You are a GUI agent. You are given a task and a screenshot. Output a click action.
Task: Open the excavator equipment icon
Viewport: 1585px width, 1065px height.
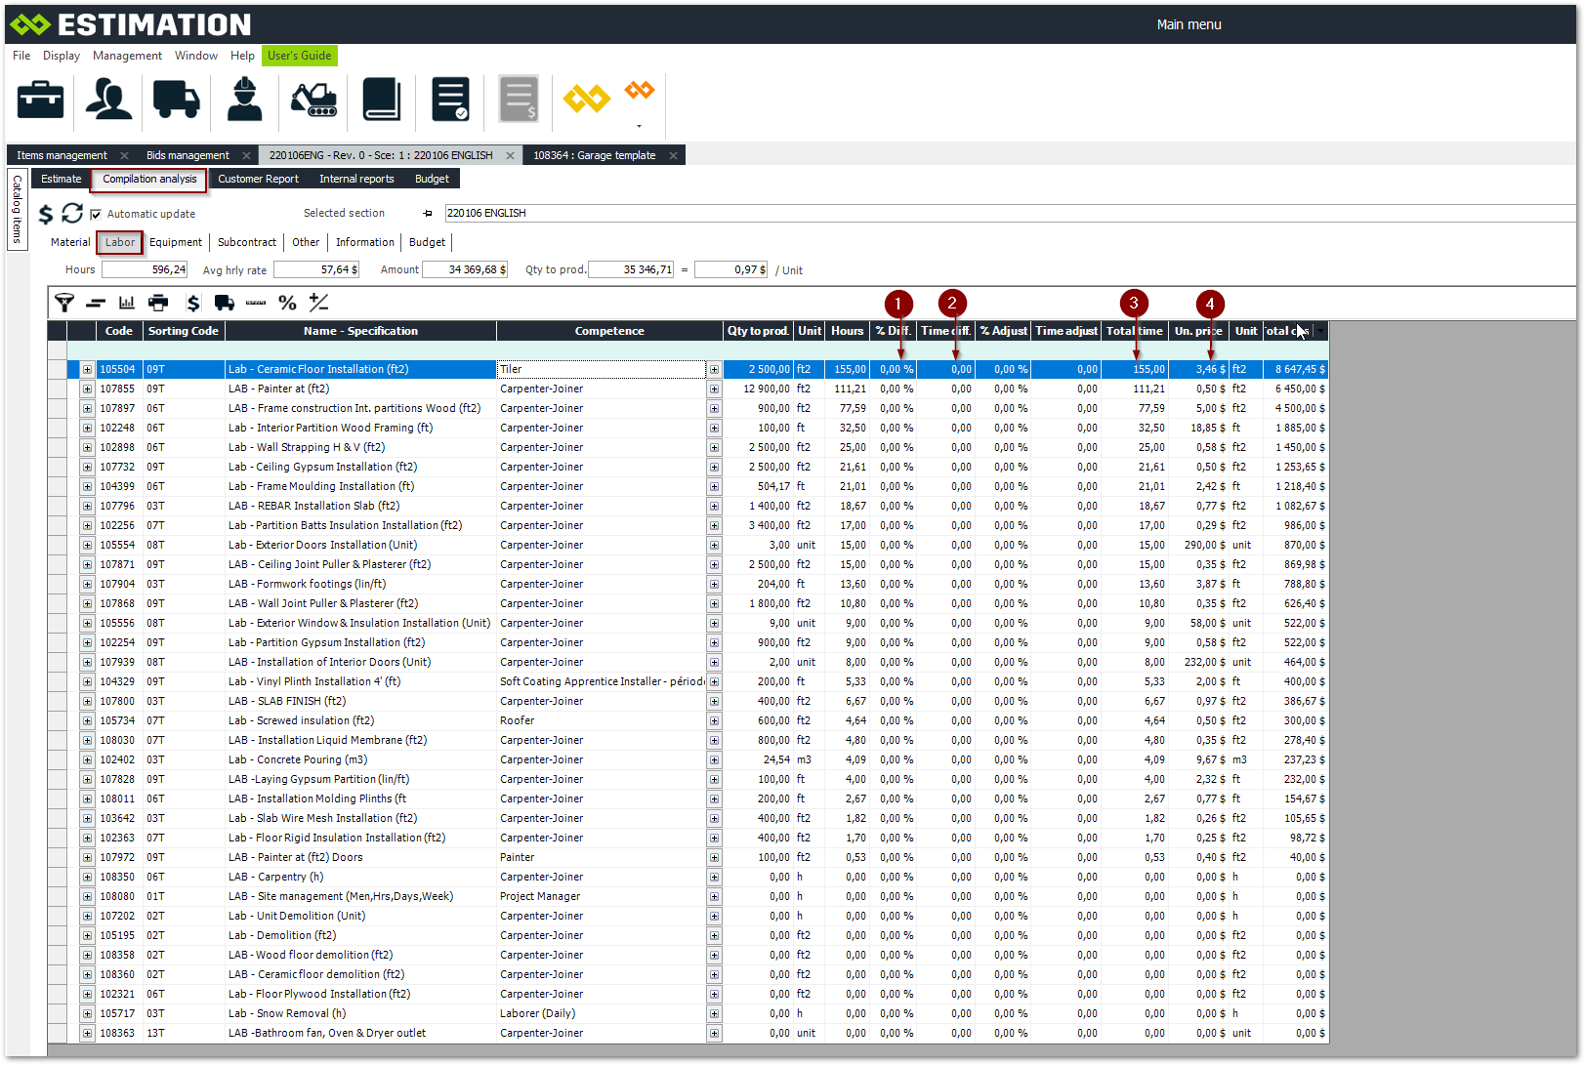(313, 100)
